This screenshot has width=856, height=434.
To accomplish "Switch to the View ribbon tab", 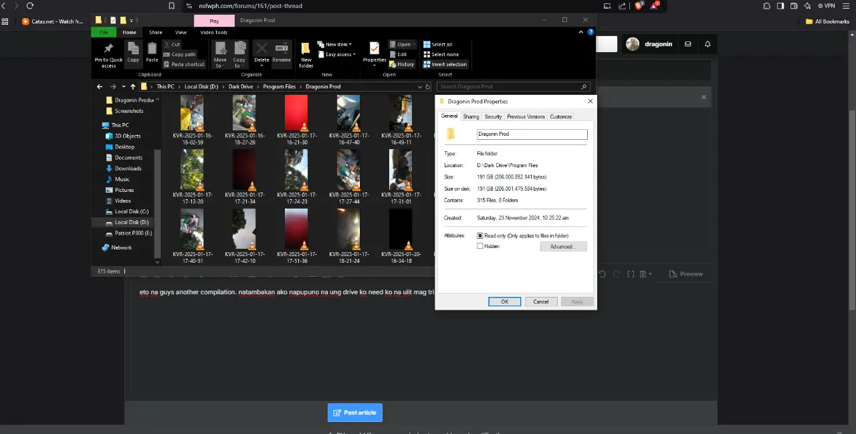I will (181, 32).
